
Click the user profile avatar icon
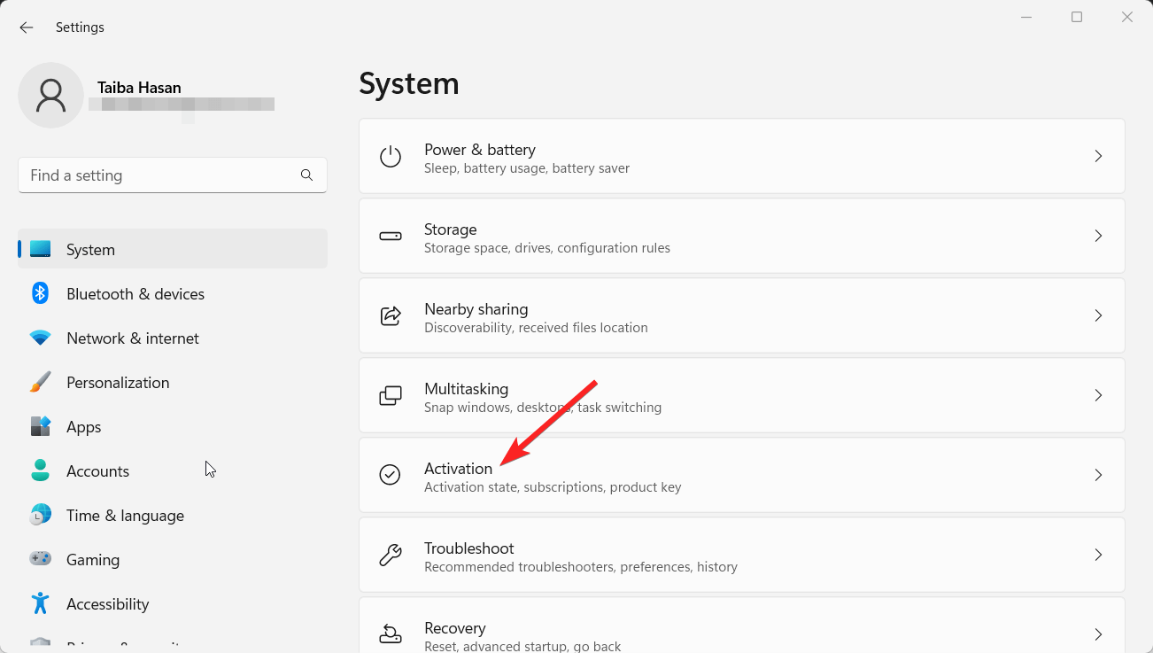point(51,95)
